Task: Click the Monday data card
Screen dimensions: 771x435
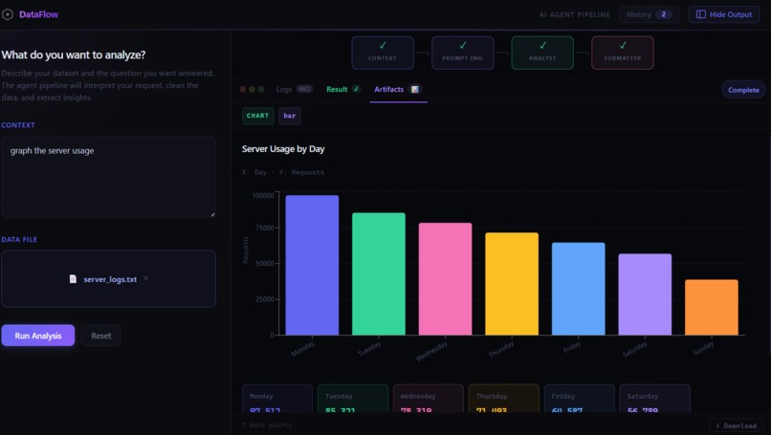Action: tap(277, 399)
